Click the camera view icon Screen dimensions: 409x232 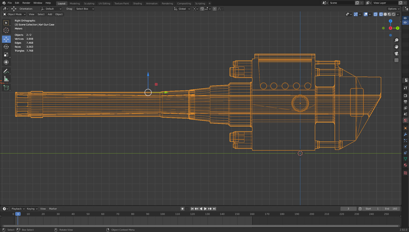coord(396,54)
